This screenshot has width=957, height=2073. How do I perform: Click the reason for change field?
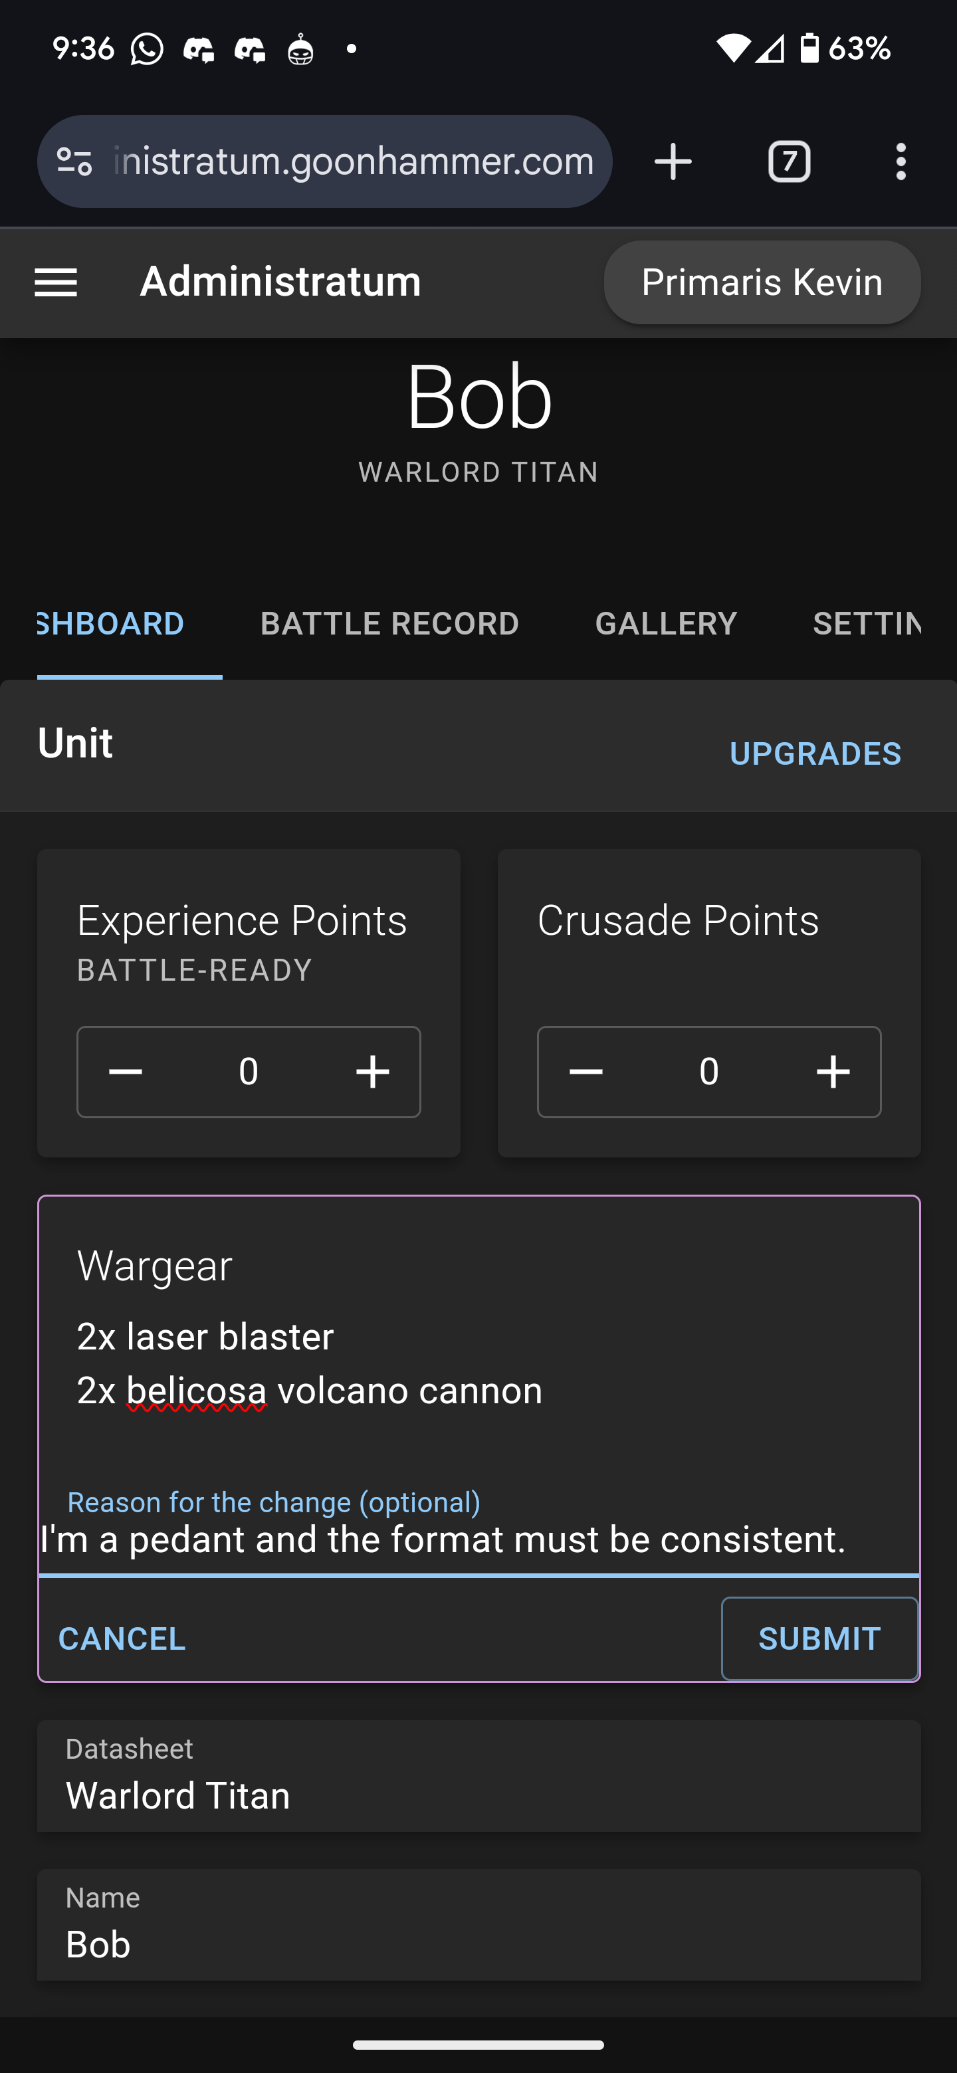pos(478,1539)
